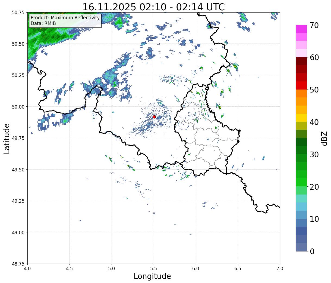Click the yellow colorbar segment above 40

(x=301, y=118)
